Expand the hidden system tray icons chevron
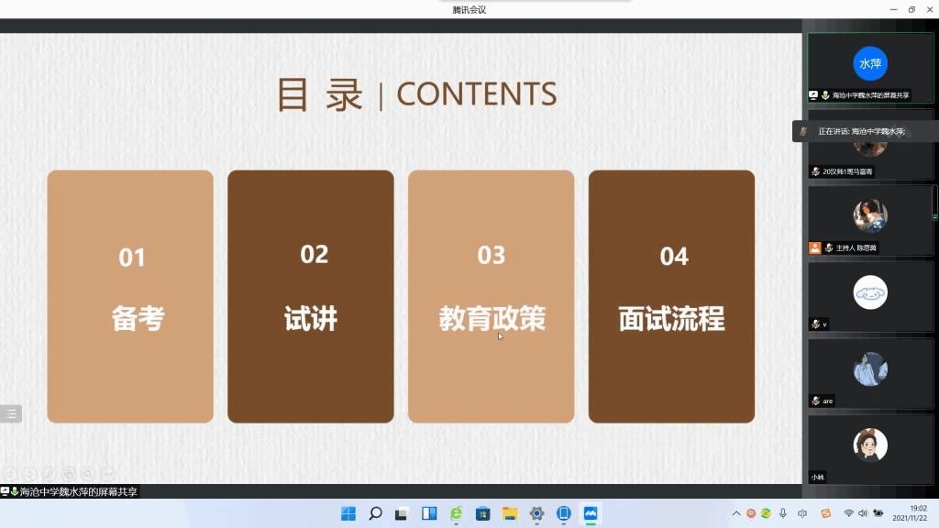The image size is (939, 528). tap(735, 513)
